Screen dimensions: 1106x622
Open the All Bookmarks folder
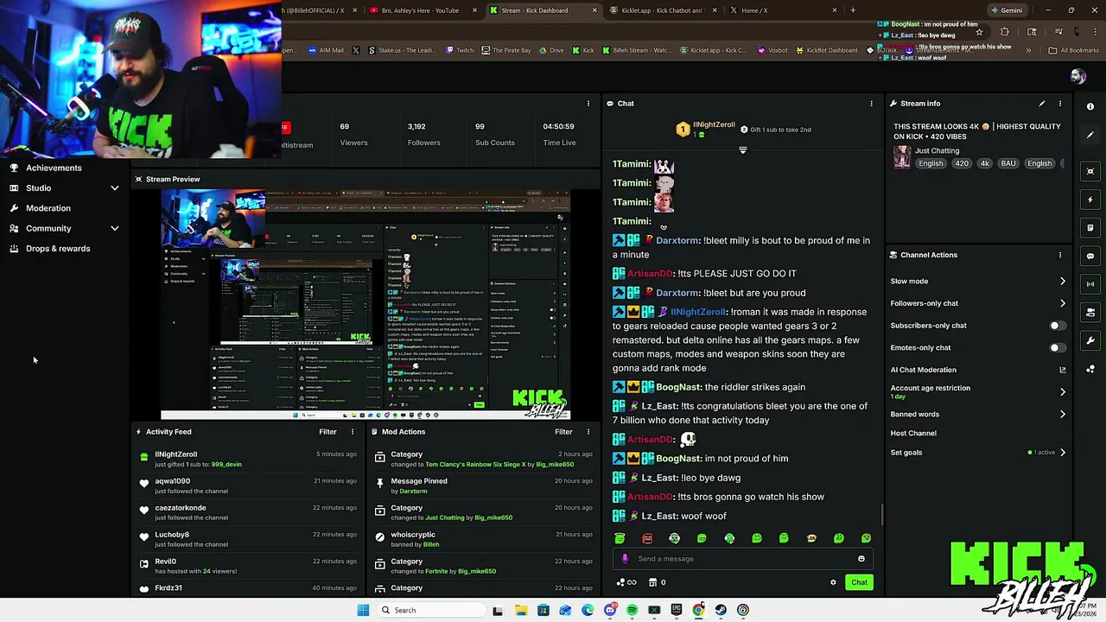(x=1073, y=50)
